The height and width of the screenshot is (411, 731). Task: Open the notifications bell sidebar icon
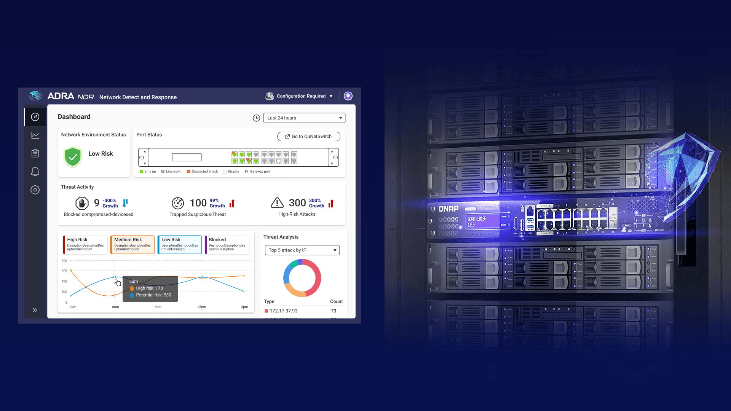(x=35, y=172)
